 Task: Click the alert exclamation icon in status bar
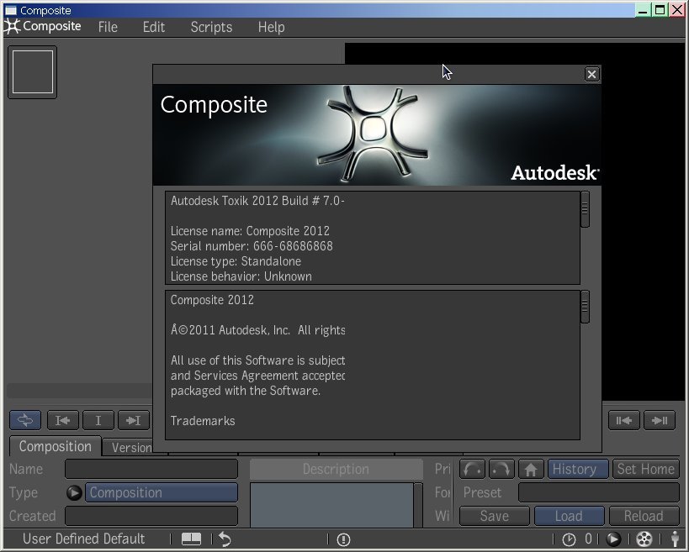(343, 539)
